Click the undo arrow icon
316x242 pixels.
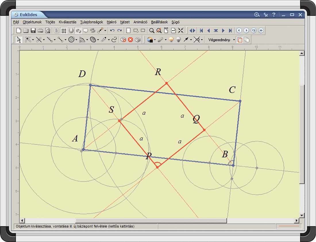(x=112, y=30)
